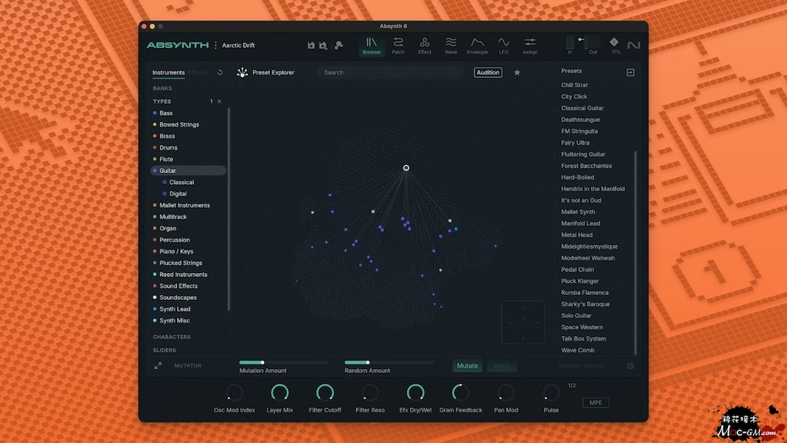The image size is (787, 443).
Task: Switch to the Envelope page
Action: pyautogui.click(x=477, y=46)
